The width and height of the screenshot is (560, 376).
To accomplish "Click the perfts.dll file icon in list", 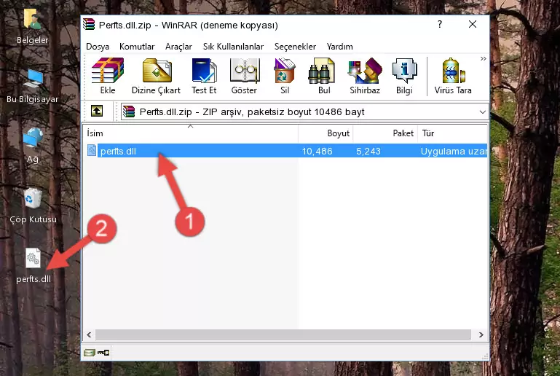I will pyautogui.click(x=92, y=150).
